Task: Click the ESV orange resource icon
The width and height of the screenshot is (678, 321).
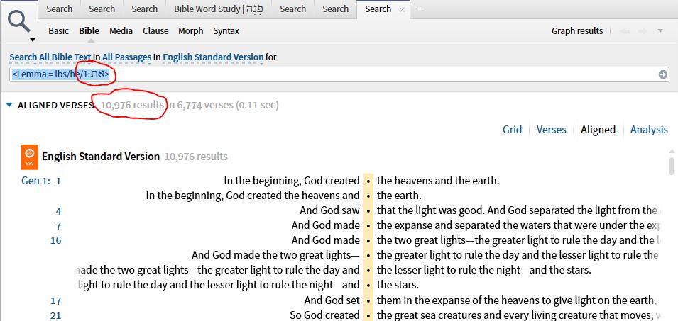Action: [x=30, y=156]
